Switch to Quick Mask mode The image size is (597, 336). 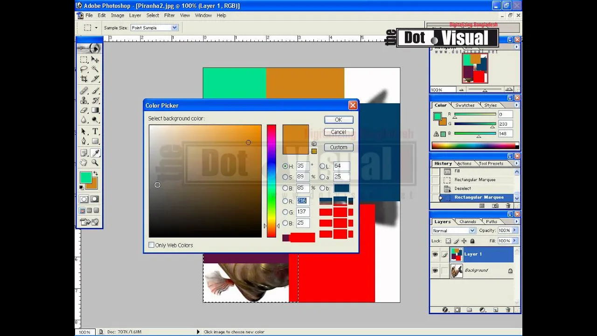pyautogui.click(x=95, y=199)
